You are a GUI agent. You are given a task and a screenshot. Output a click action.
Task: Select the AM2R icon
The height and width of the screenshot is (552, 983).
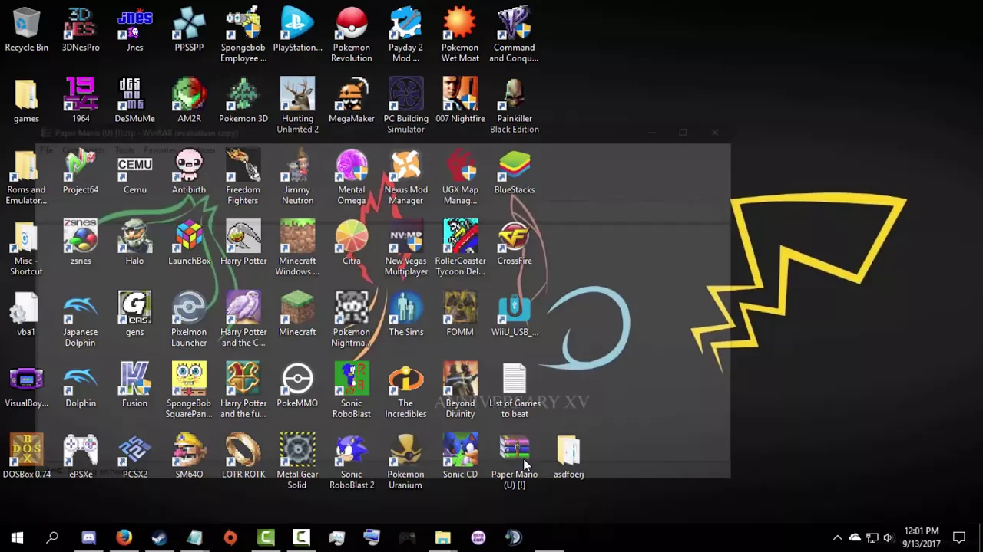tap(189, 101)
